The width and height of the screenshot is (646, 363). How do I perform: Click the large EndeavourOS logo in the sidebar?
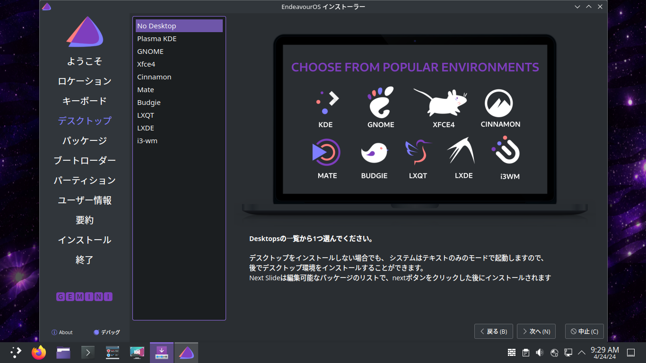tap(85, 32)
